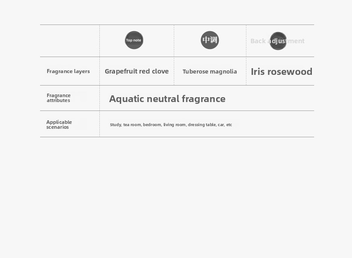Click the word car in scenarios list
352x258 pixels.
pyautogui.click(x=221, y=125)
